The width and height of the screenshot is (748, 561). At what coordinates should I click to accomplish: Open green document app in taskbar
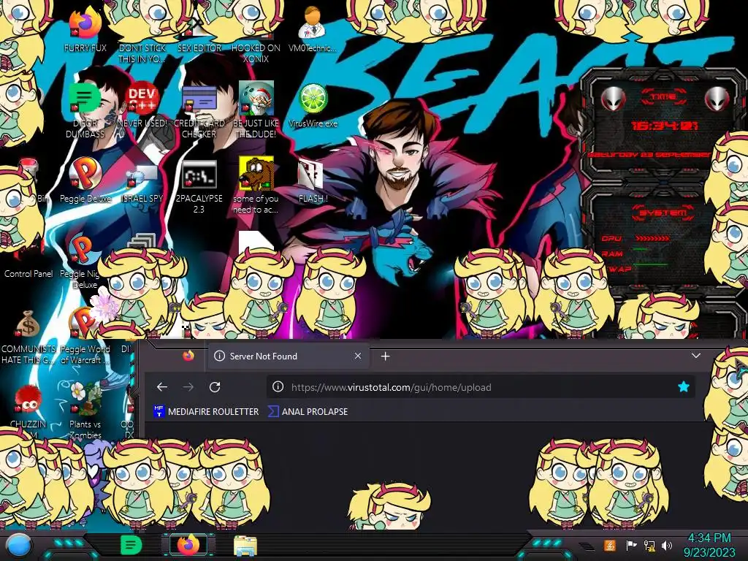click(131, 545)
